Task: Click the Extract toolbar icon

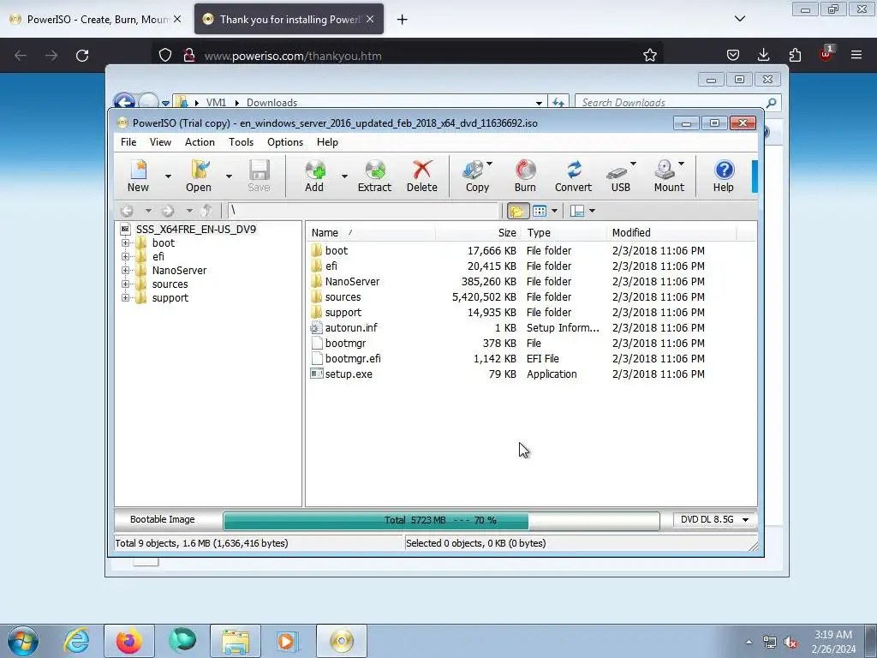Action: click(x=375, y=170)
